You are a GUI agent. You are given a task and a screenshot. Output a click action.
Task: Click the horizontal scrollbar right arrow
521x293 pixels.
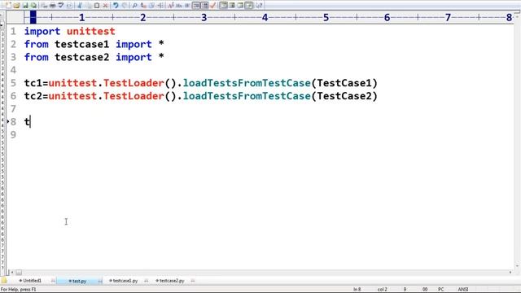tap(510, 273)
